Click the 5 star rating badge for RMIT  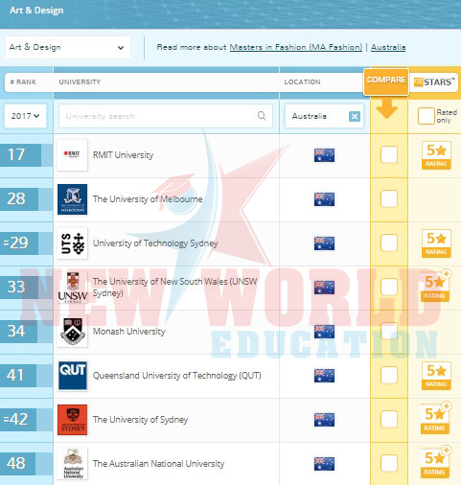pyautogui.click(x=436, y=155)
